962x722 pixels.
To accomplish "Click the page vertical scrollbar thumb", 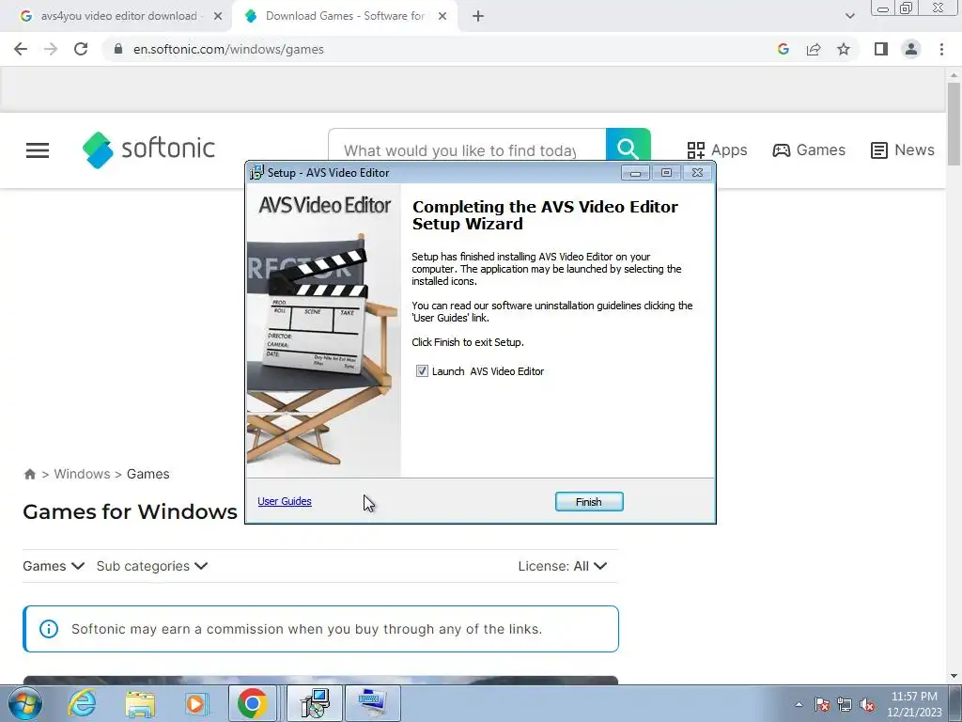I will click(954, 123).
